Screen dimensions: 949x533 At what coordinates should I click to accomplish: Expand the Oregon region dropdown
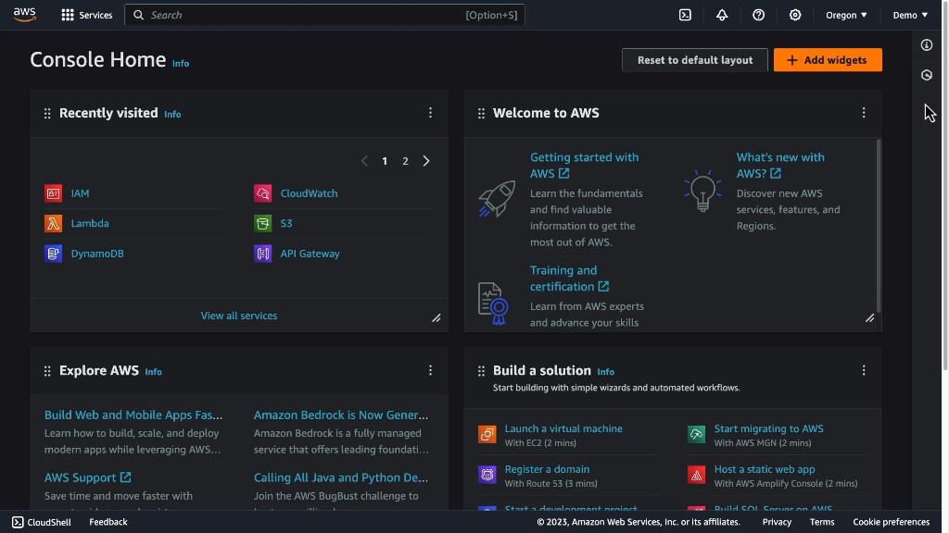coord(846,15)
